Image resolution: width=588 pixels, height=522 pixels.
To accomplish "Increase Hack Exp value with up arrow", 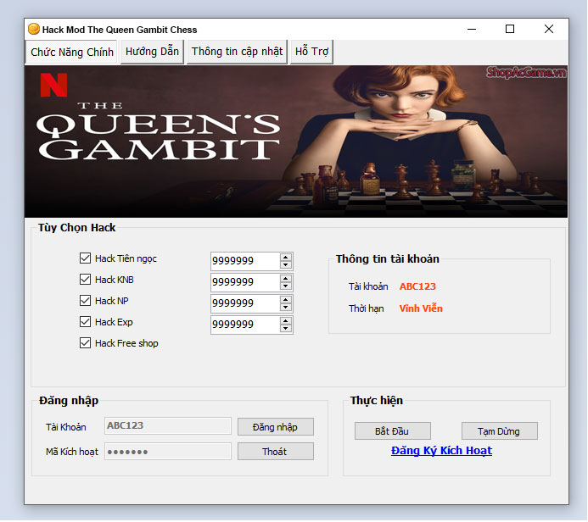I will [x=286, y=321].
